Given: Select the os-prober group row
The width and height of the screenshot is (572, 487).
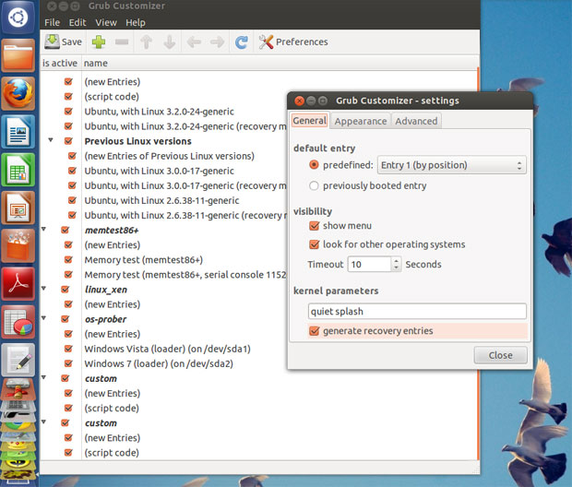Looking at the screenshot, I should pos(105,319).
